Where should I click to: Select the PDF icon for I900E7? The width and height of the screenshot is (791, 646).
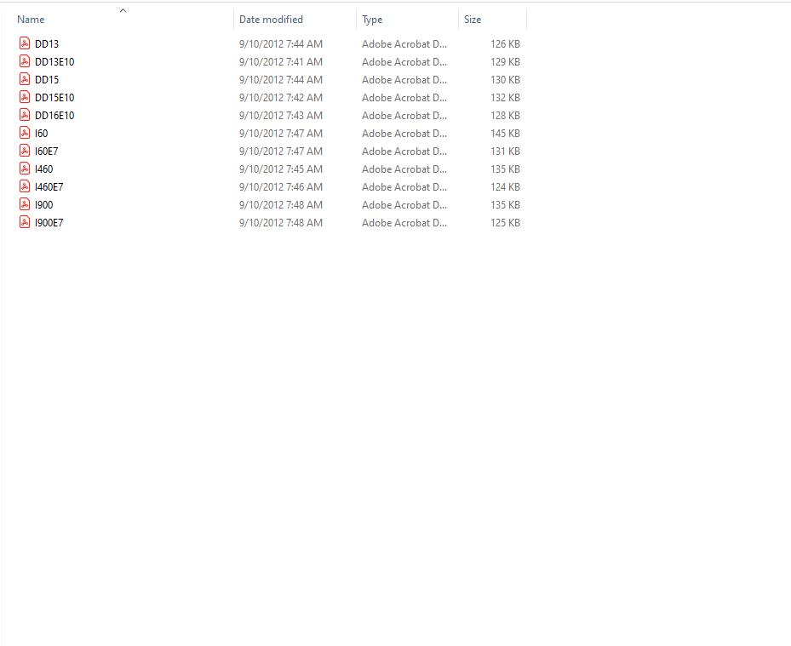[x=24, y=222]
